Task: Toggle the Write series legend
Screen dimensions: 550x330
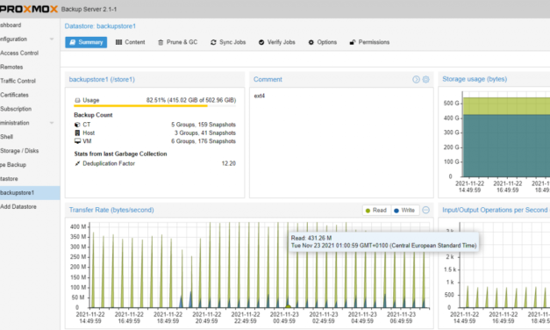Action: click(x=404, y=211)
